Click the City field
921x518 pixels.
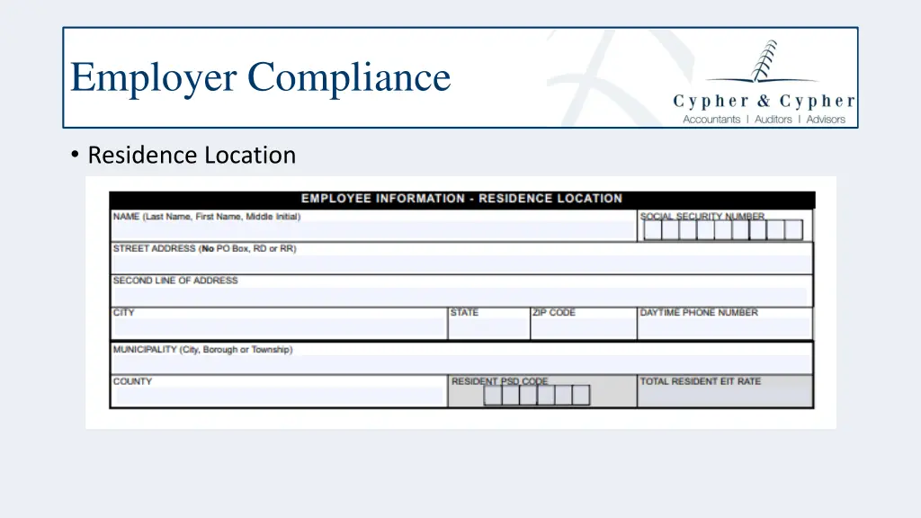tap(279, 323)
